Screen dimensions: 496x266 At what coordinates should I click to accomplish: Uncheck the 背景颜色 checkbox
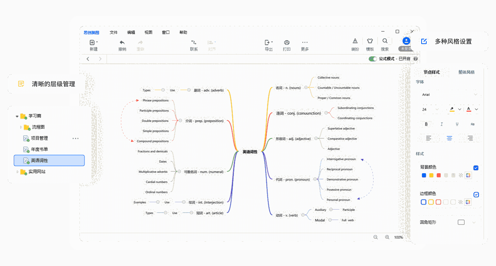[x=476, y=168]
